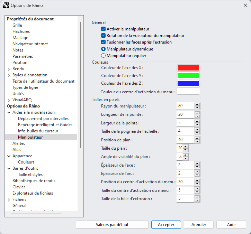Decrease the Longueur de la pointe value
The image size is (251, 234).
pos(197,116)
